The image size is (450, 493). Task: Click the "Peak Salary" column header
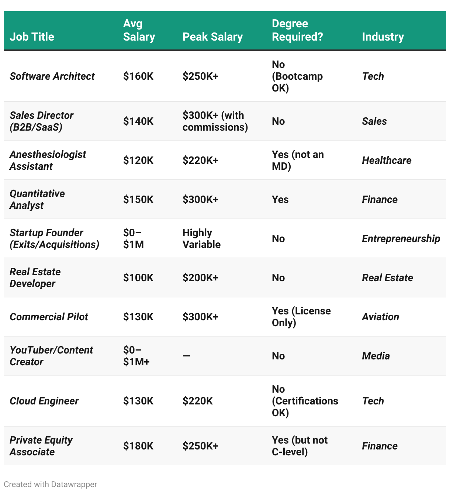tap(212, 37)
